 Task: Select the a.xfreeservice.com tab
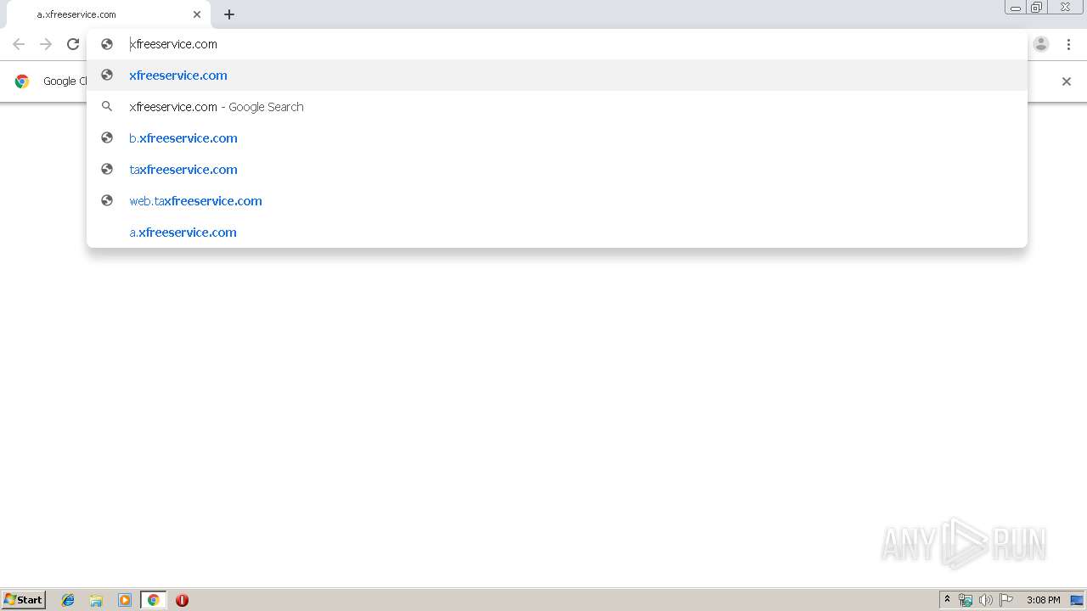109,14
